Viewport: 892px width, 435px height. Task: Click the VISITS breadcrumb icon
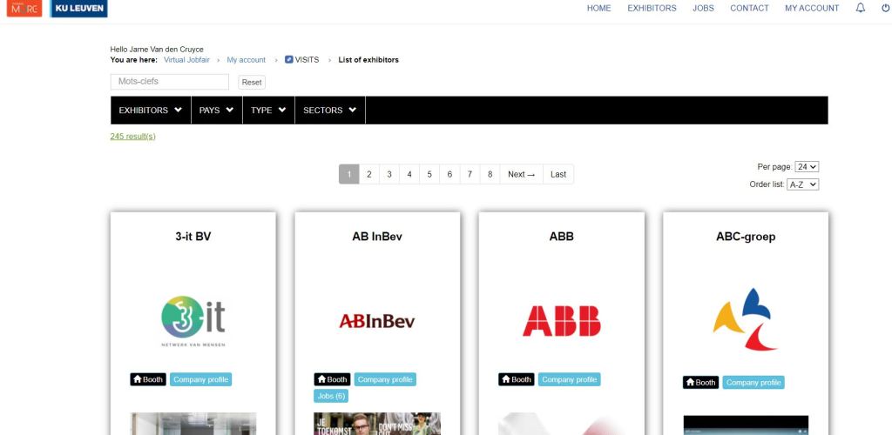tap(288, 60)
